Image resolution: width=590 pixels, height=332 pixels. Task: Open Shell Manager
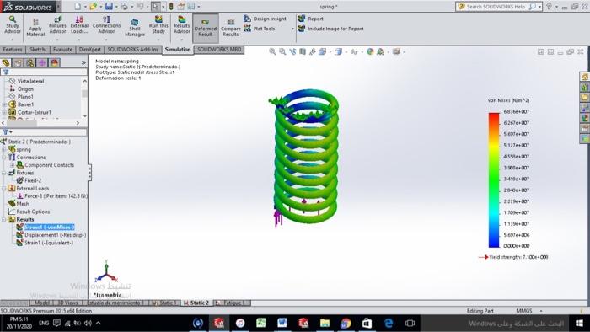coord(135,27)
